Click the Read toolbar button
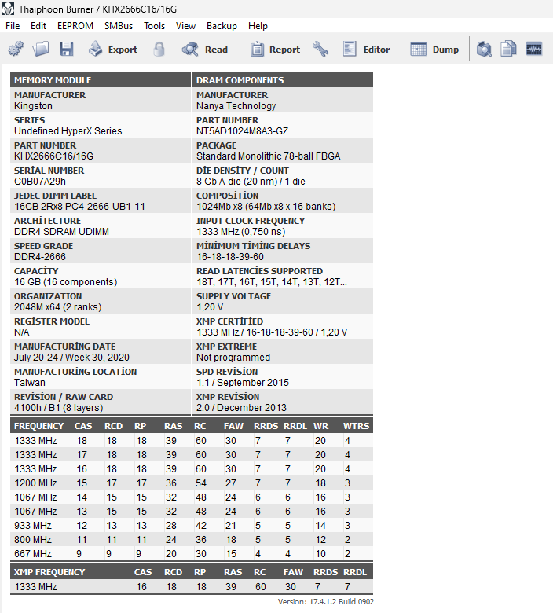Screen dimensions: 553x613 coord(205,50)
